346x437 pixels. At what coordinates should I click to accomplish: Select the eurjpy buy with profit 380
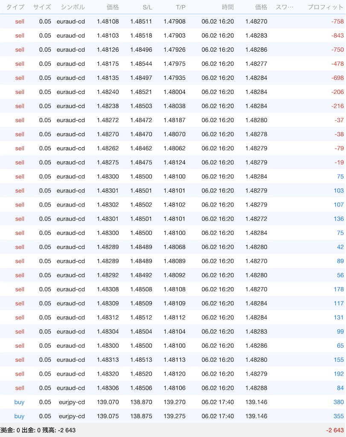coord(173,402)
